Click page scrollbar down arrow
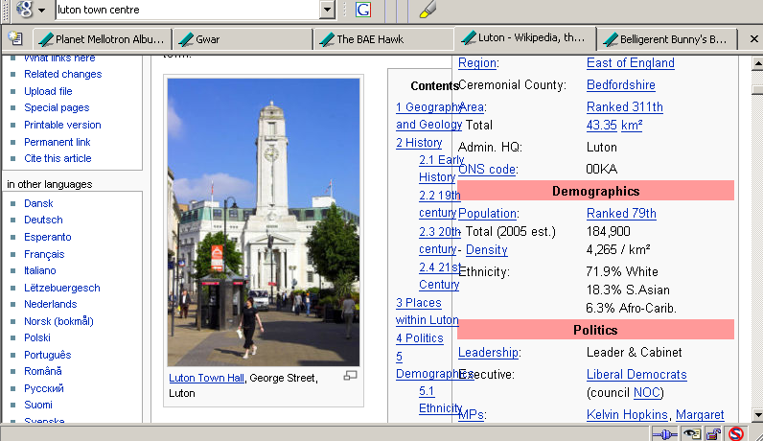 pos(757,415)
